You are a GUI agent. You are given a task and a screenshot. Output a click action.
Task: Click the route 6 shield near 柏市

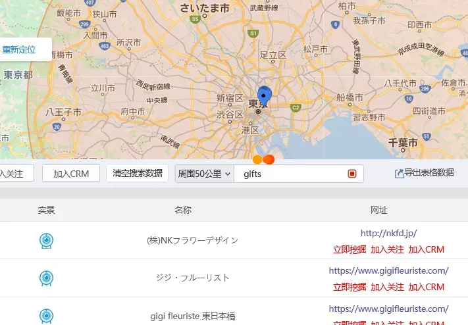(x=335, y=24)
